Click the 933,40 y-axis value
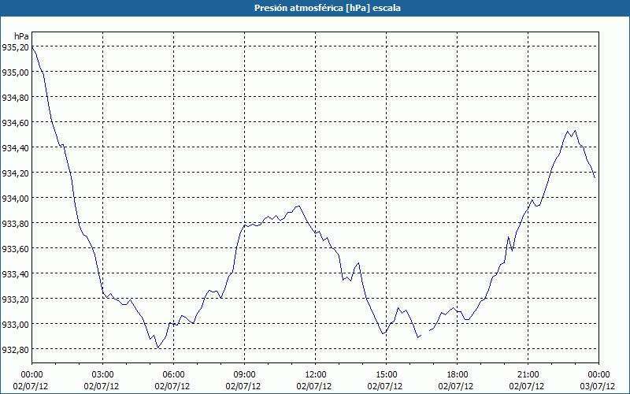The width and height of the screenshot is (630, 394). pos(15,274)
